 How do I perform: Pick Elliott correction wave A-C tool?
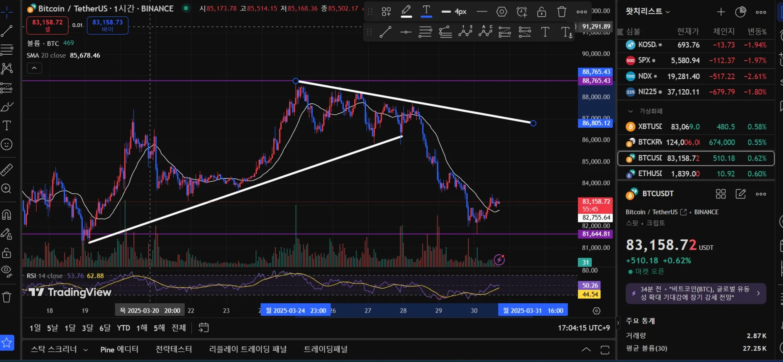pyautogui.click(x=485, y=31)
